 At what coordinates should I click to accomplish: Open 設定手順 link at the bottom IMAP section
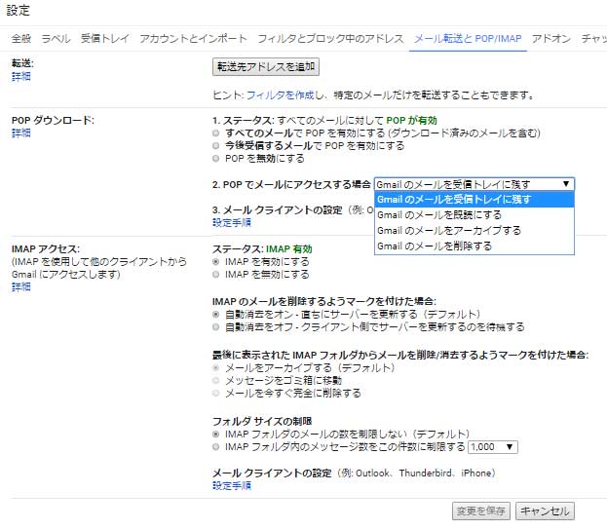click(232, 485)
